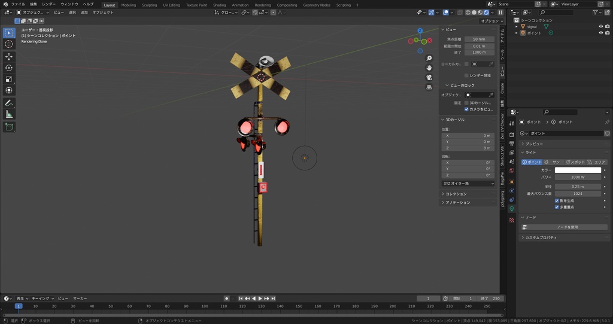This screenshot has width=613, height=324.
Task: Select the サン light type
Action: (553, 162)
